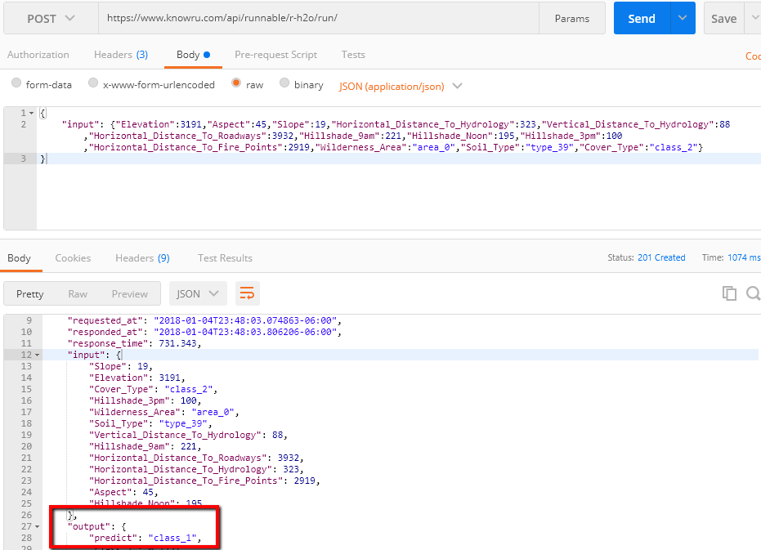Switch to the Tests tab
The image size is (761, 550).
(x=353, y=55)
